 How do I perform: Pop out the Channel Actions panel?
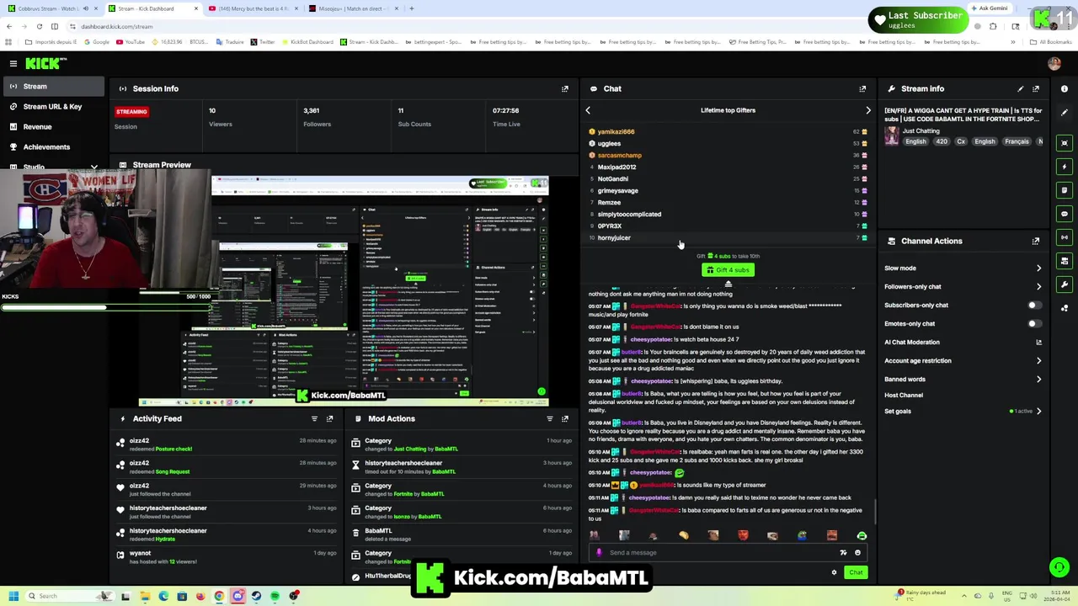click(1036, 241)
